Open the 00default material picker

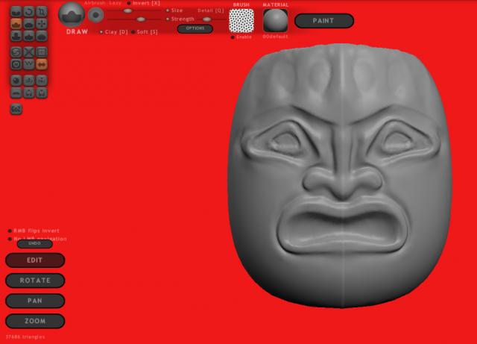[275, 20]
